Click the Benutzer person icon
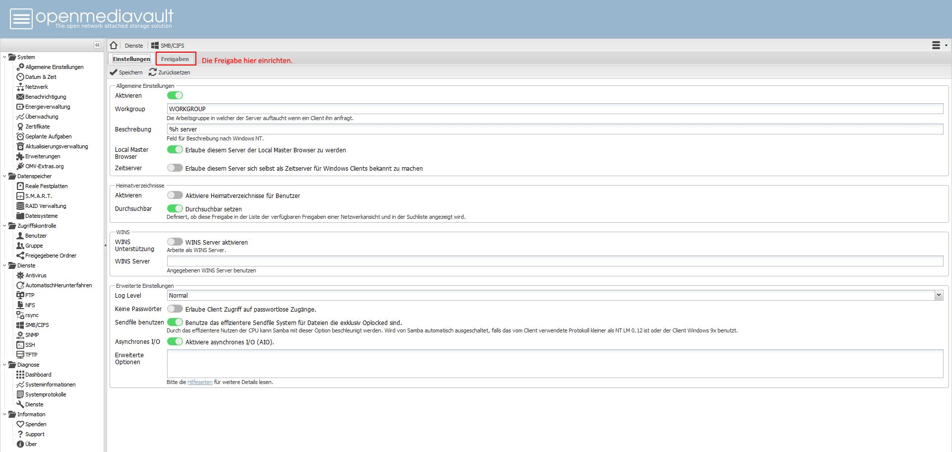The width and height of the screenshot is (952, 452). click(20, 236)
